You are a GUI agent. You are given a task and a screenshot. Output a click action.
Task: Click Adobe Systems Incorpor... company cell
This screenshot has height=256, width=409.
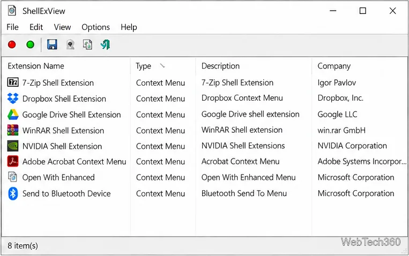coord(362,162)
